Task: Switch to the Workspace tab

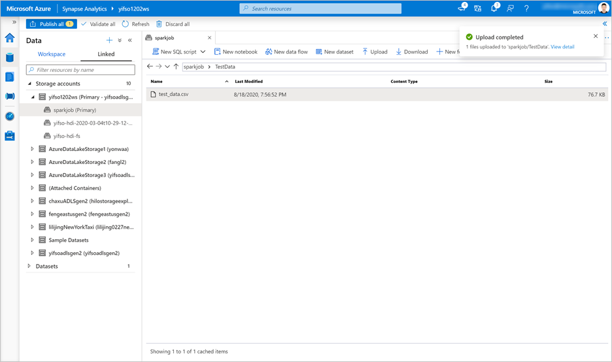Action: 52,54
